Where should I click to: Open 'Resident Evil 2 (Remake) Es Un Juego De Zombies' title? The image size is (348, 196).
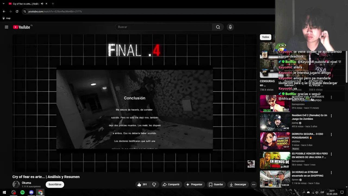coord(309,117)
